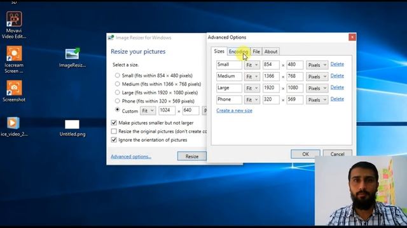Open Pixels dropdown in Large row

317,88
